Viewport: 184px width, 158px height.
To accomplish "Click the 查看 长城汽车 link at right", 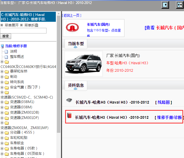I will click(164, 28).
